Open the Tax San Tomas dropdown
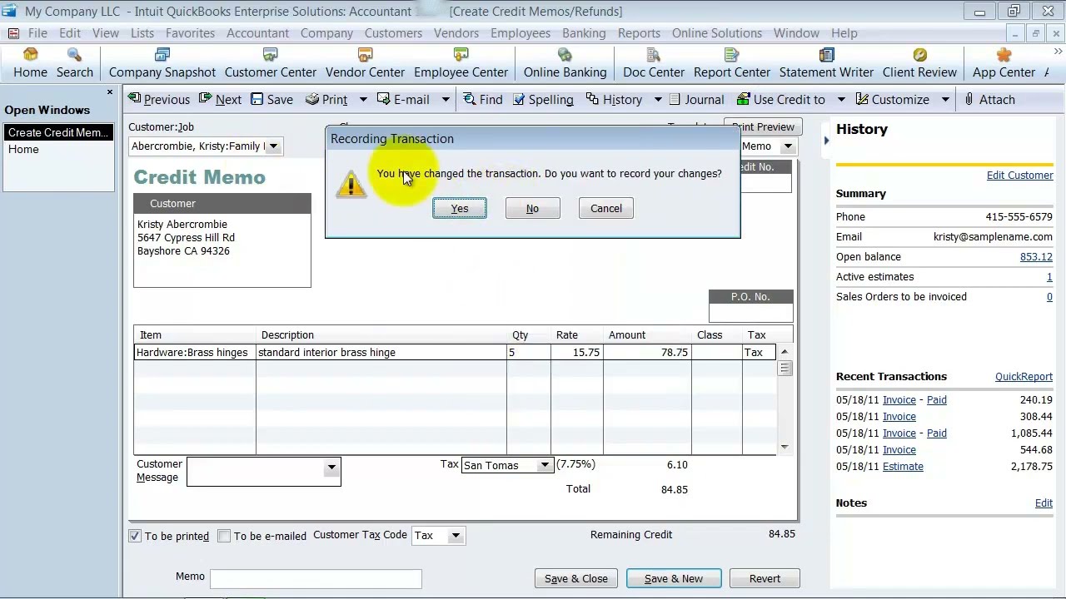 pyautogui.click(x=545, y=465)
